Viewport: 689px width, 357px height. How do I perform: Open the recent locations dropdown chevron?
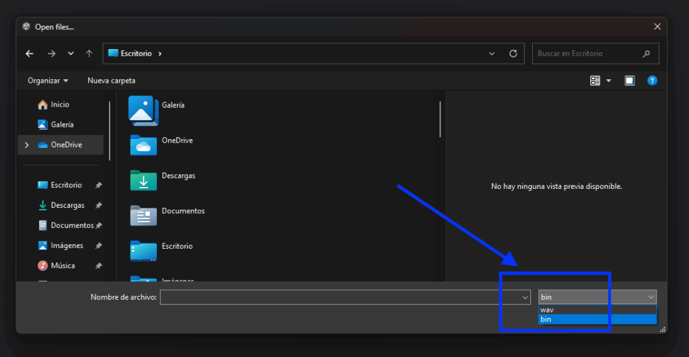(71, 54)
